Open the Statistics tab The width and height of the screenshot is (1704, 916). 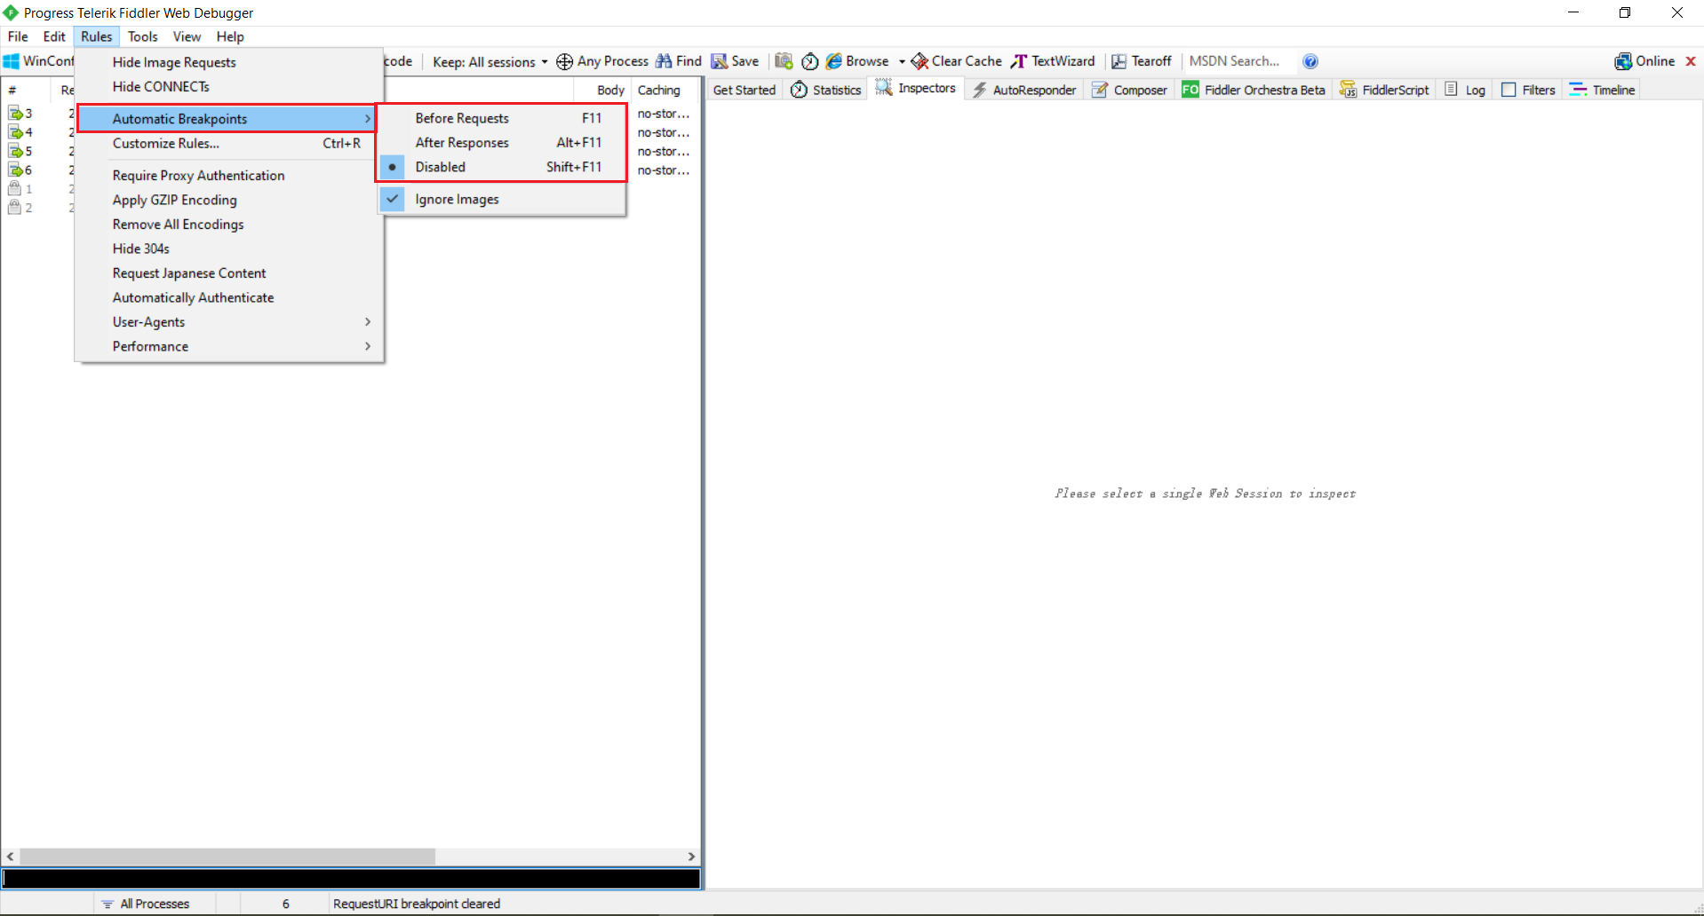[825, 90]
